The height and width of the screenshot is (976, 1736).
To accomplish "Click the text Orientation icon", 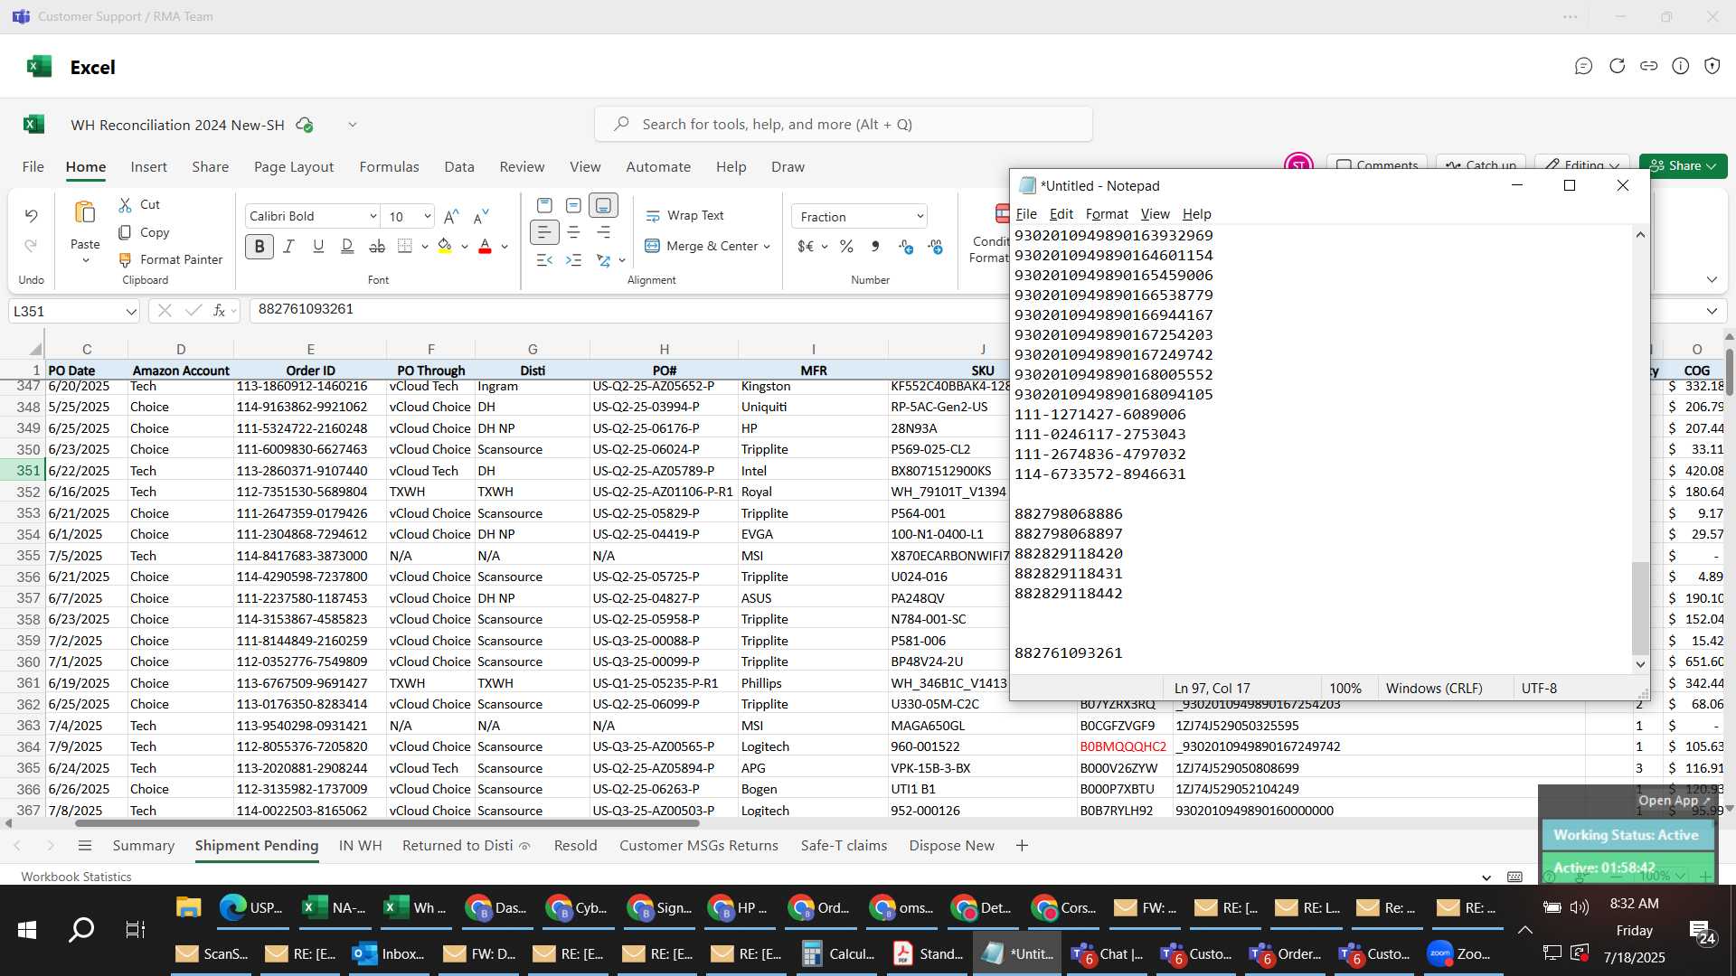I will (603, 260).
